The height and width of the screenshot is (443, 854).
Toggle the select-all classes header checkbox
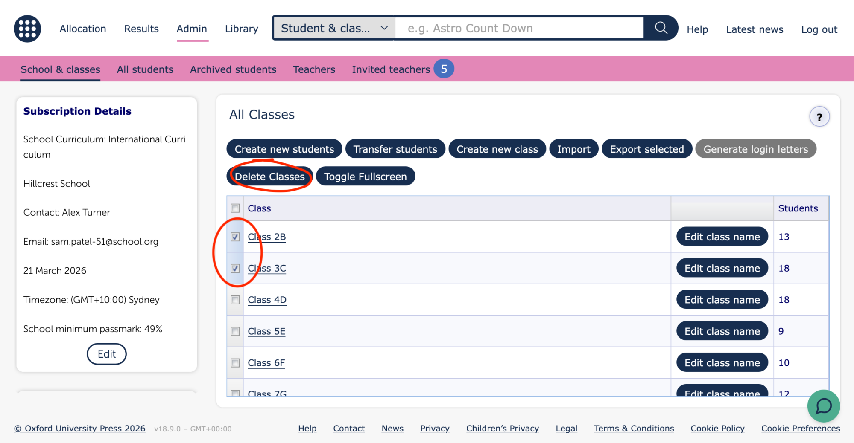coord(235,208)
